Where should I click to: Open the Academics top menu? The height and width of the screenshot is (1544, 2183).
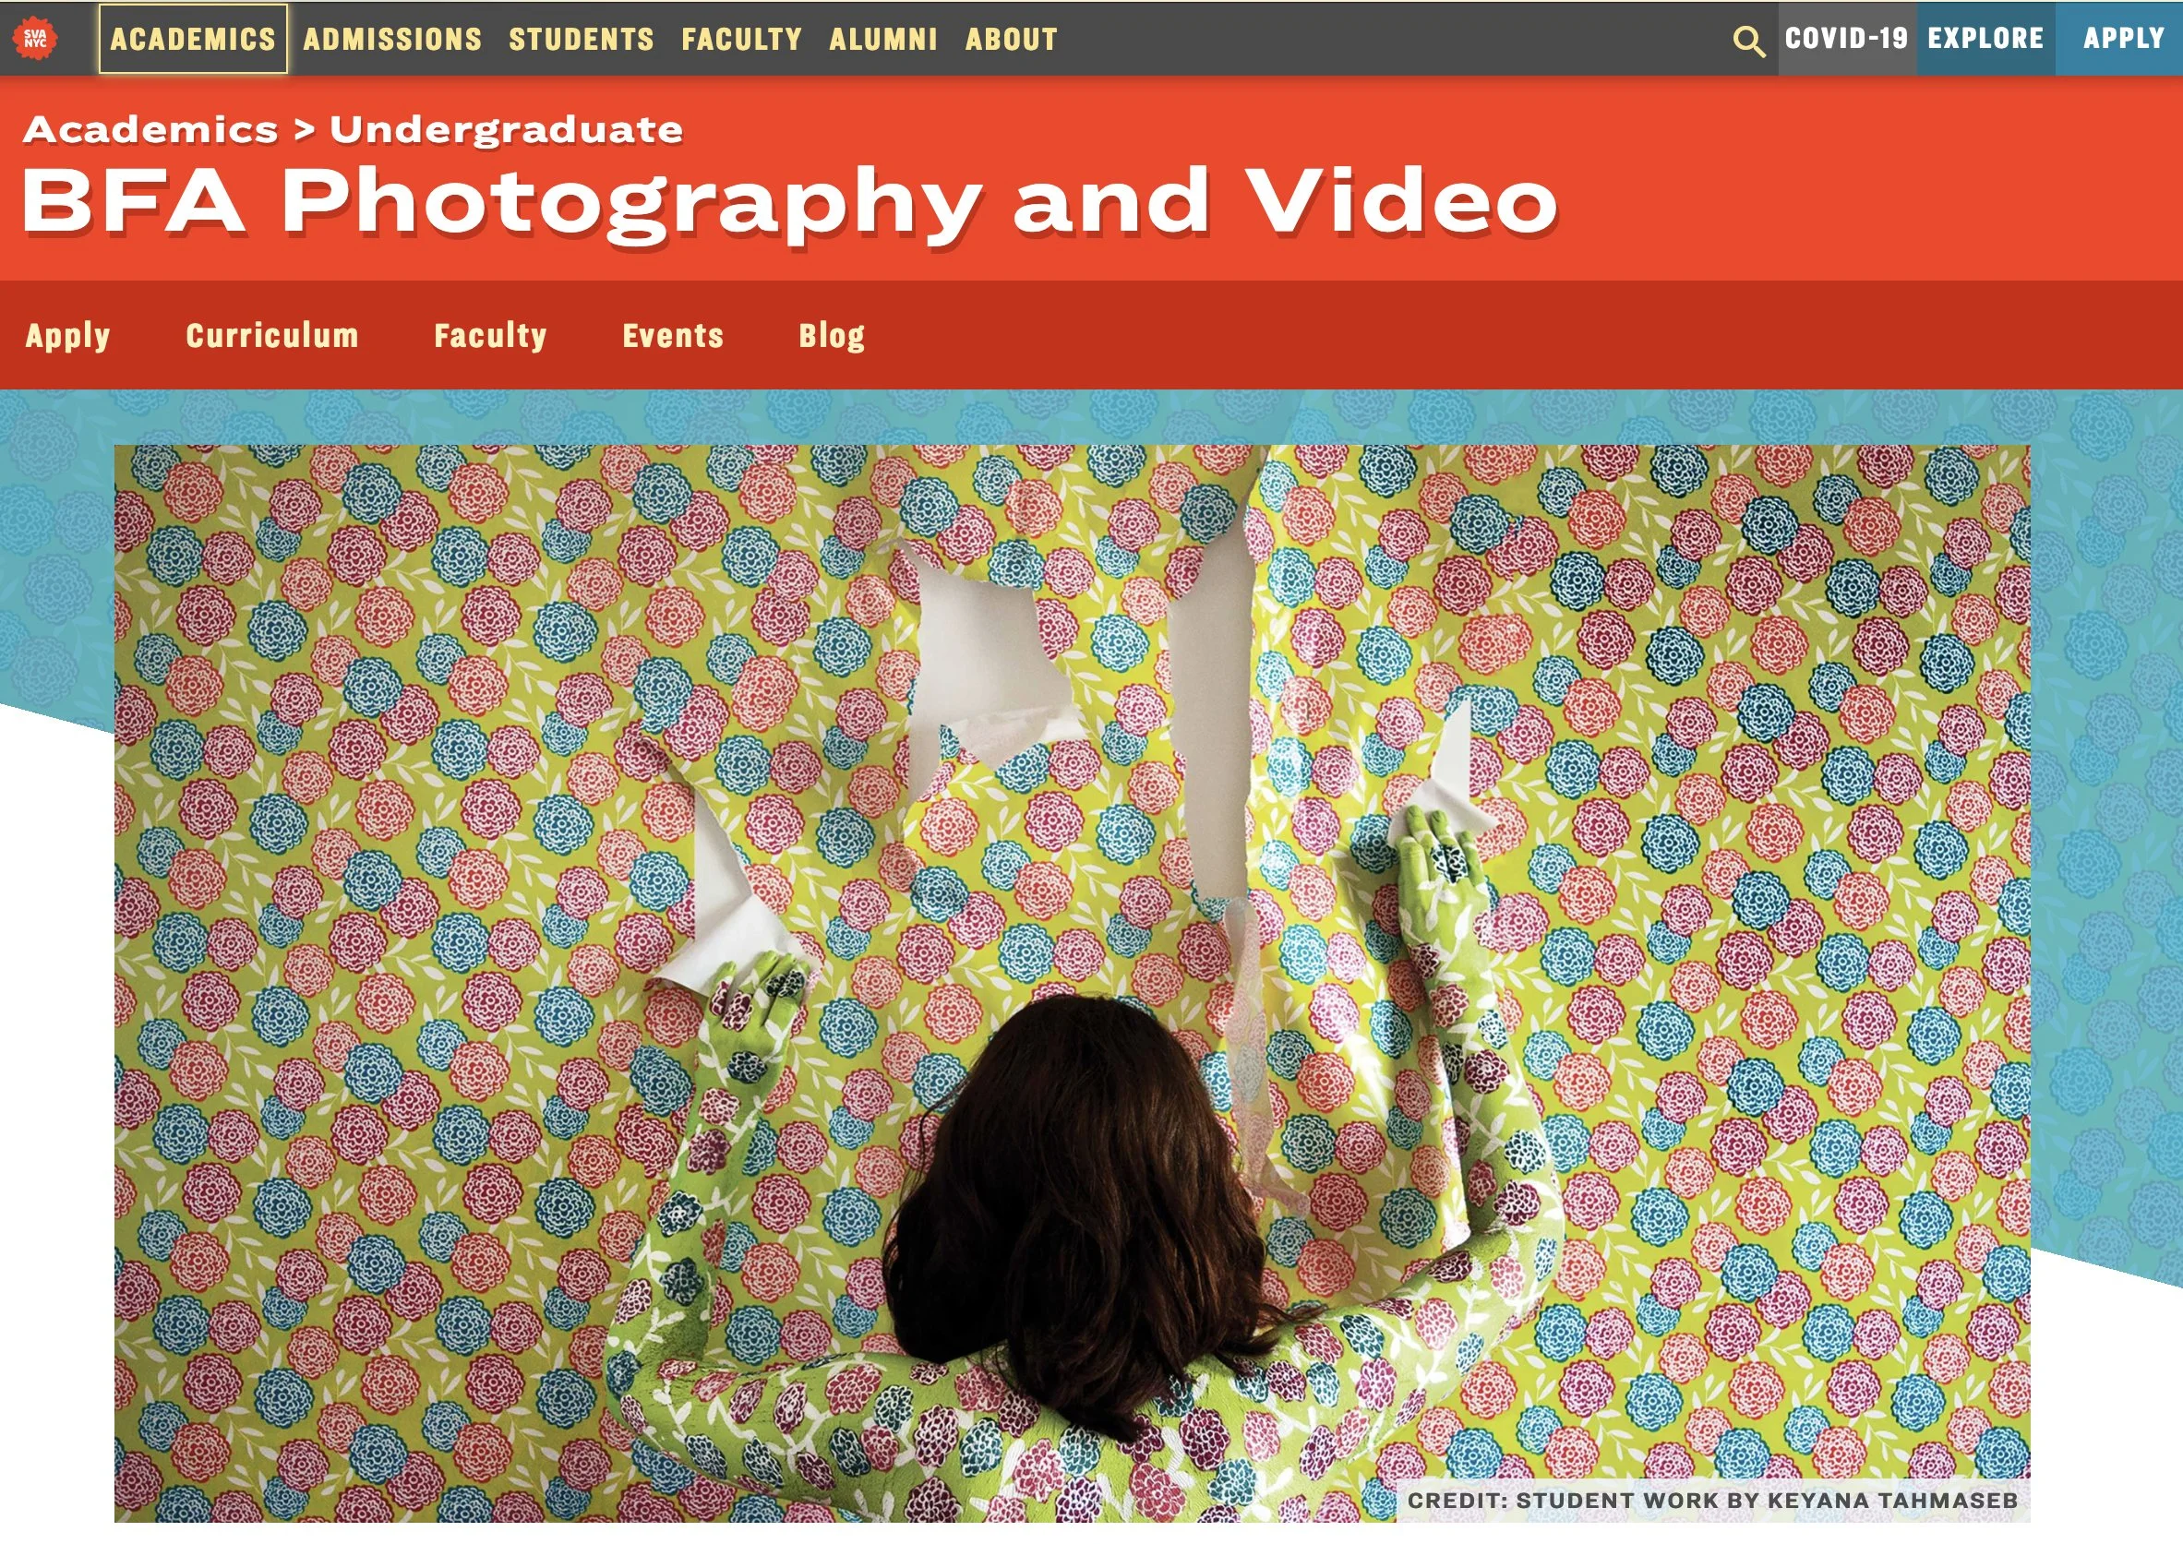(x=193, y=39)
